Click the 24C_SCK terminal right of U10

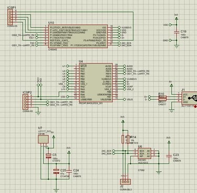119,43
